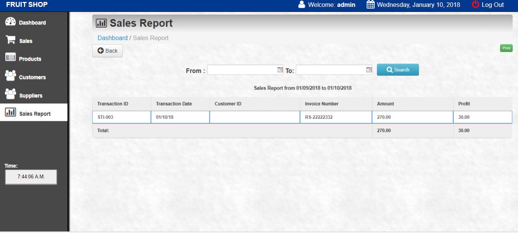Click the 30.00 profit in STI-003 row
This screenshot has height=233, width=518.
click(483, 117)
